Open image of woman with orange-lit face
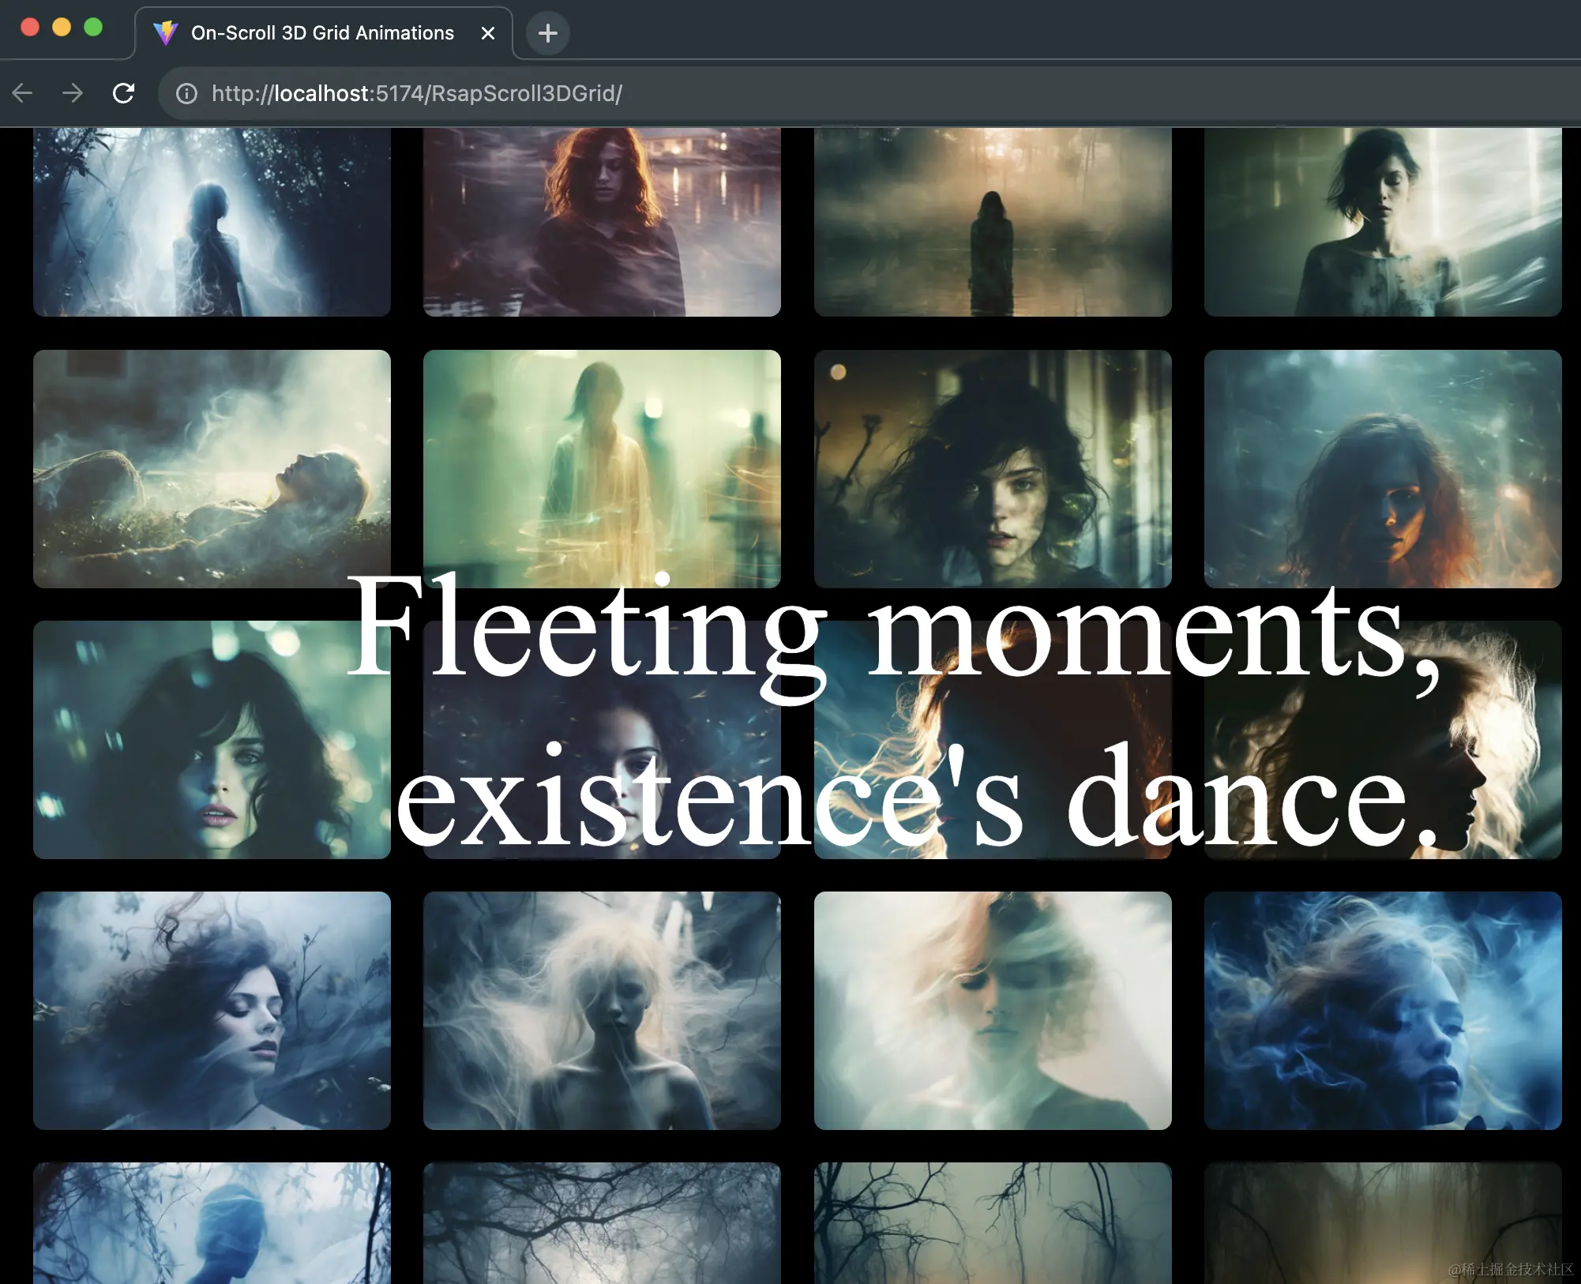The width and height of the screenshot is (1581, 1284). click(x=1383, y=469)
